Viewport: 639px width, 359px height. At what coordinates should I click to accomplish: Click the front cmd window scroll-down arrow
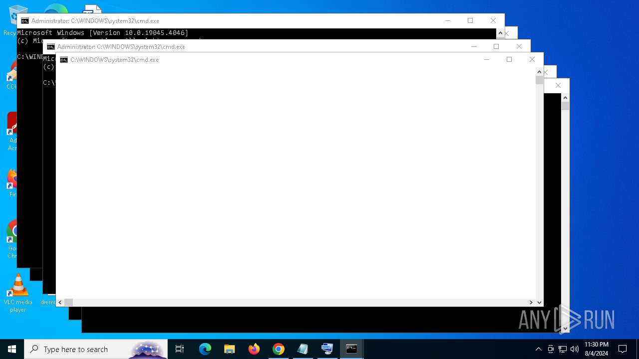point(539,302)
